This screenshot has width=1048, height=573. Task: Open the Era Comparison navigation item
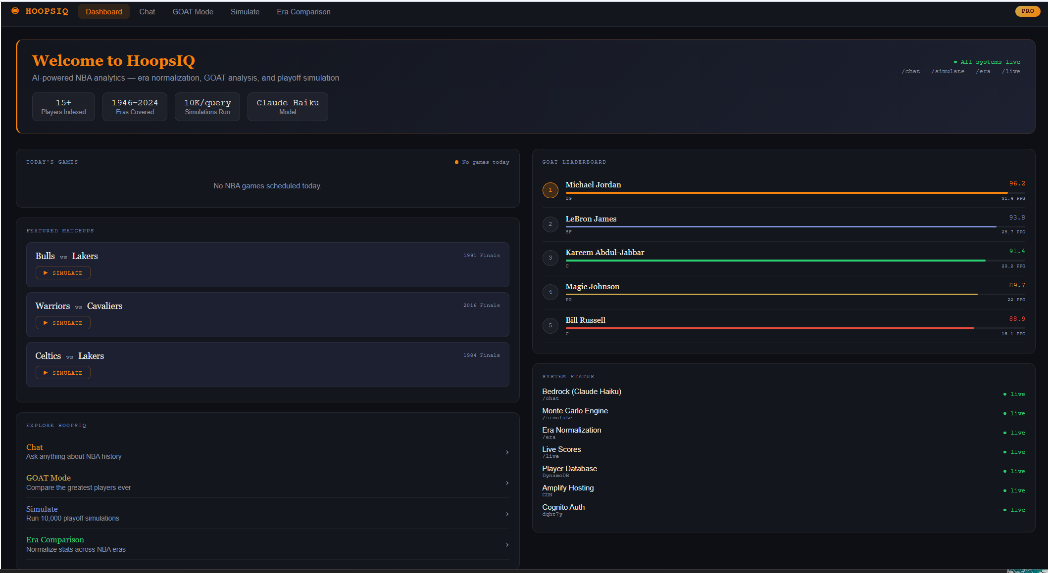303,11
